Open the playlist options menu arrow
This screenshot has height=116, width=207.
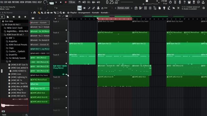pos(31,13)
